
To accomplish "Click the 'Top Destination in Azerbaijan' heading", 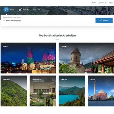I will click(x=57, y=35).
